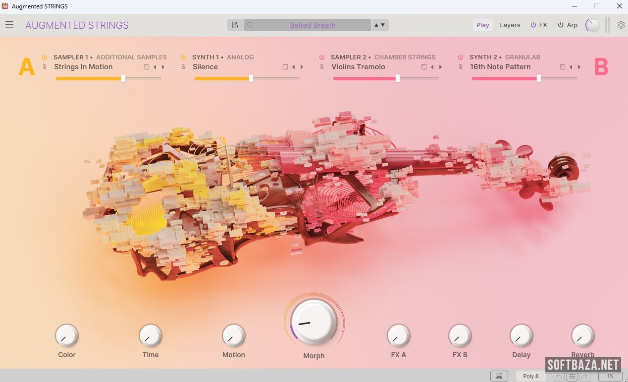Click the Synth 1 Silence volume slider
Viewport: 628px width, 382px height.
(247, 78)
